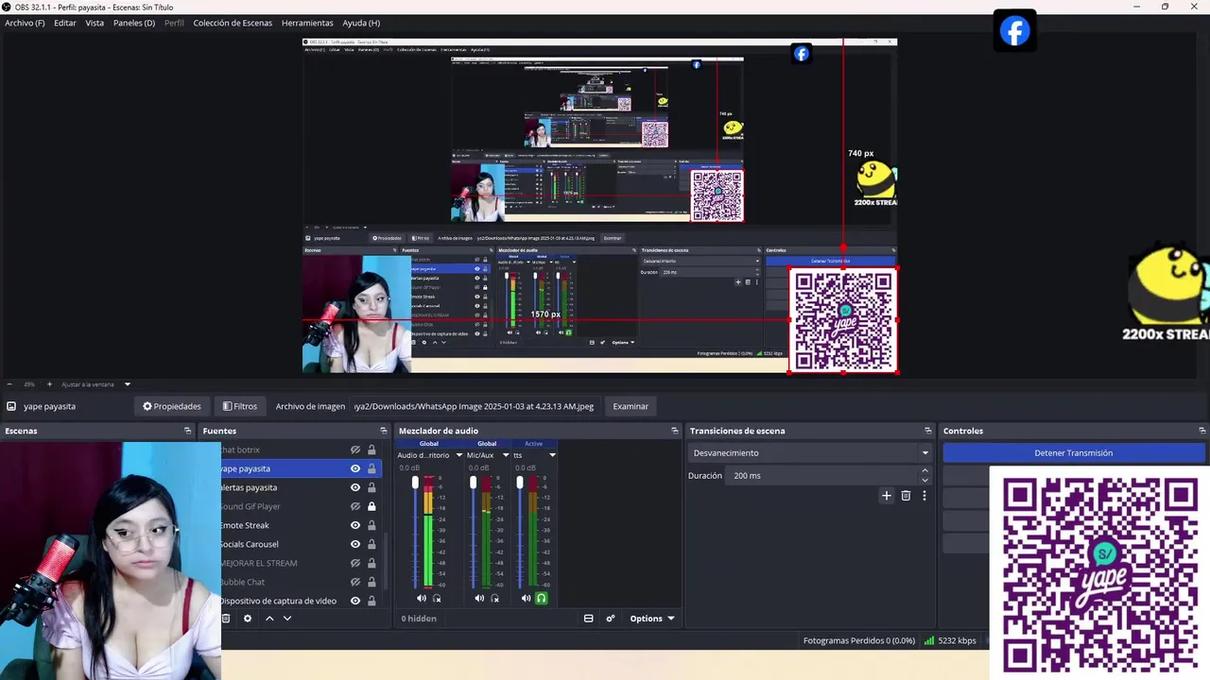This screenshot has height=680, width=1210.
Task: Hide the Emote Streak source
Action: click(355, 525)
